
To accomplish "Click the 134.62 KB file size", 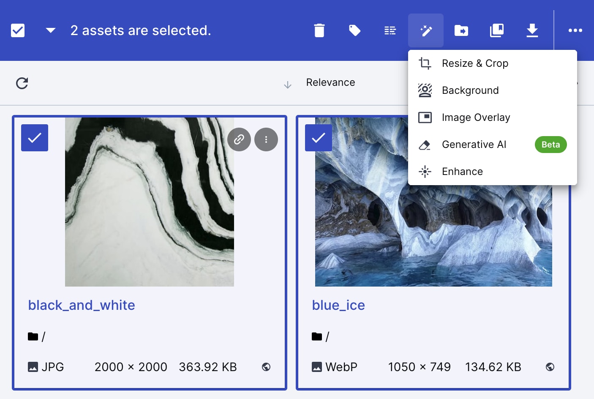I will (x=493, y=367).
